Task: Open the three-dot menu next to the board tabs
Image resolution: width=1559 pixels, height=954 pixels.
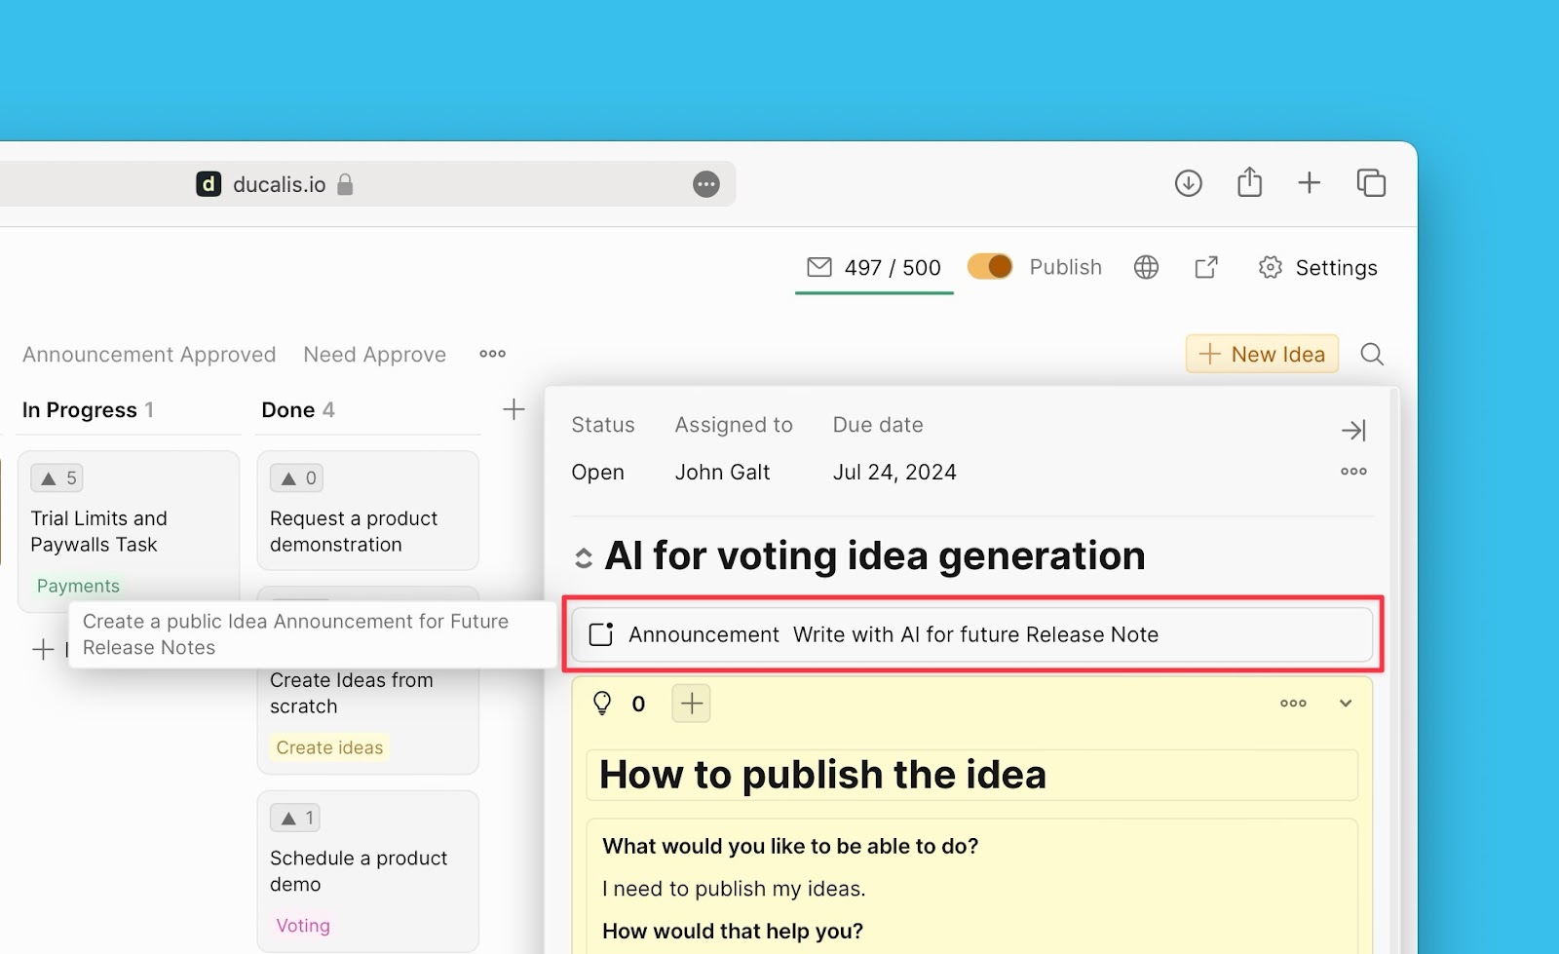Action: point(492,354)
